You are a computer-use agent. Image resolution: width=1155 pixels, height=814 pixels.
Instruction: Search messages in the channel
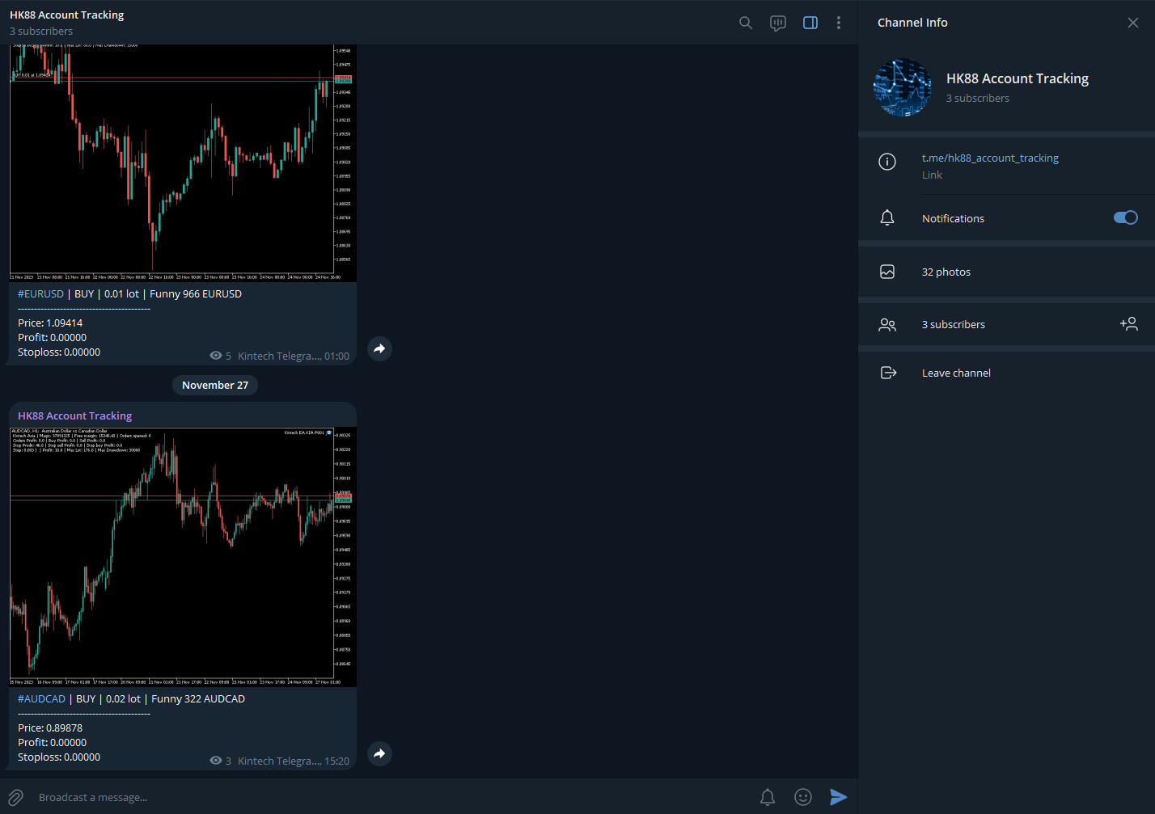pyautogui.click(x=746, y=23)
